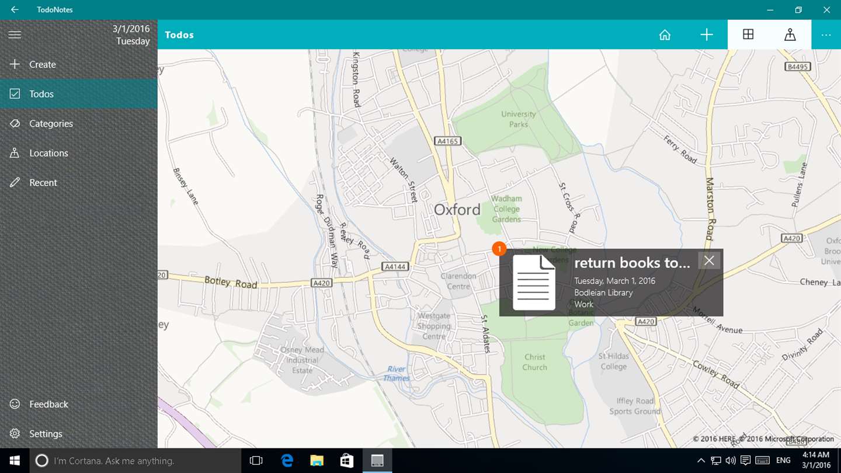
Task: Click 'Westgate Shopping Centre' on the map
Action: click(x=434, y=326)
